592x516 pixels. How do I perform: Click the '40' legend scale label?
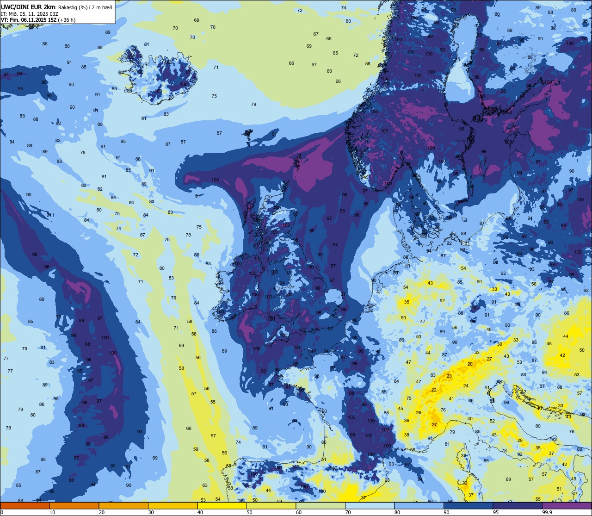tap(200, 512)
